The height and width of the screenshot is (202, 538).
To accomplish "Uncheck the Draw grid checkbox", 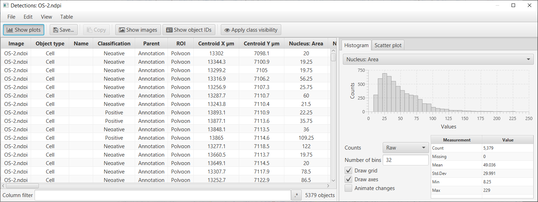I will (x=349, y=171).
